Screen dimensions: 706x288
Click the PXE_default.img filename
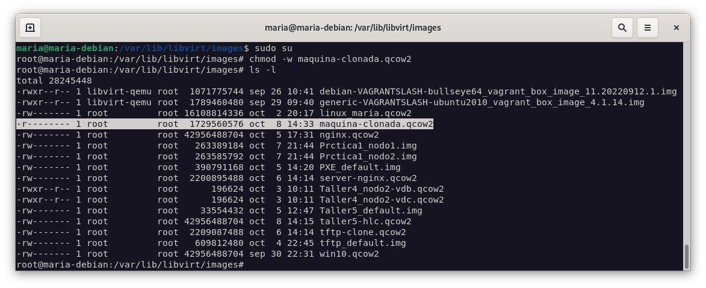pyautogui.click(x=360, y=167)
